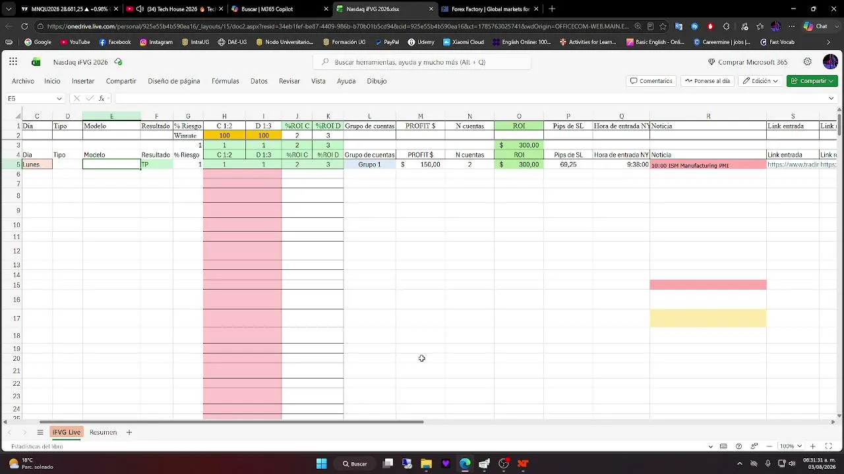Select the yellow filled Noticia cell row 17
This screenshot has width=844, height=474.
pyautogui.click(x=708, y=318)
